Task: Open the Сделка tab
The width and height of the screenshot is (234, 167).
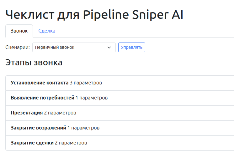Action: coord(47,31)
